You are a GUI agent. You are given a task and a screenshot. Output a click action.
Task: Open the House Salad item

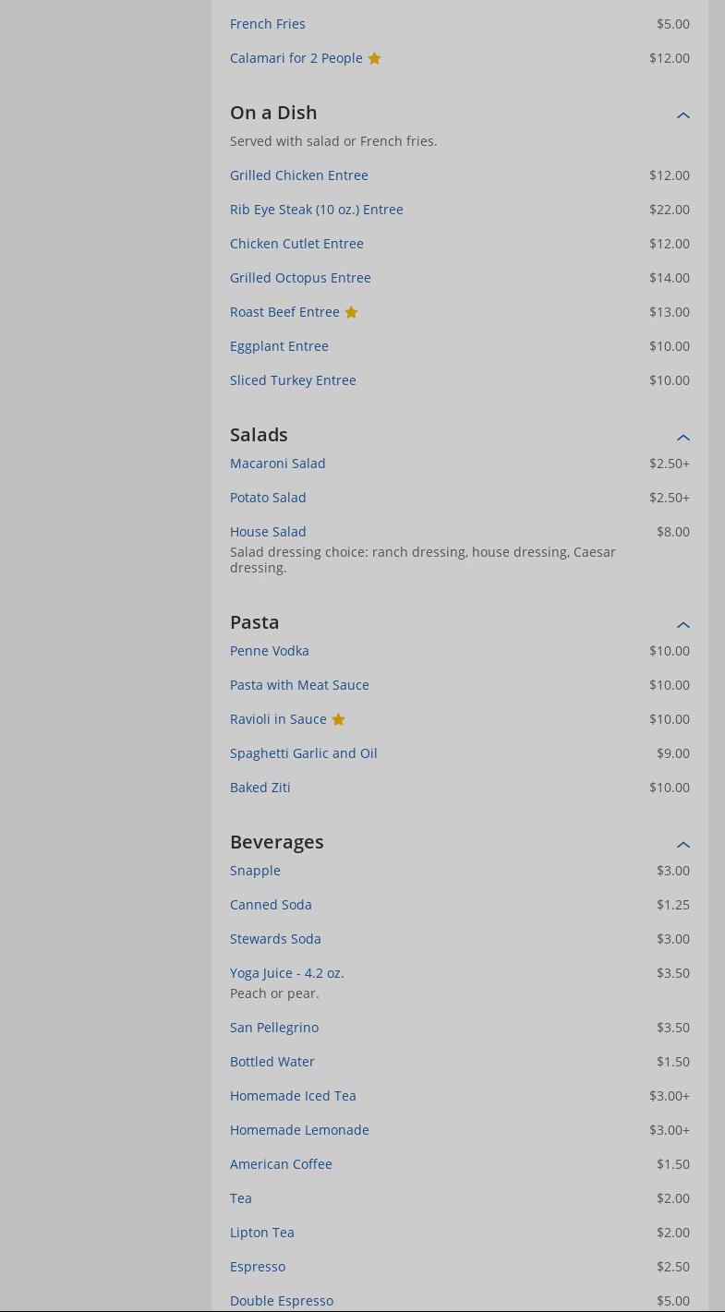click(x=268, y=532)
